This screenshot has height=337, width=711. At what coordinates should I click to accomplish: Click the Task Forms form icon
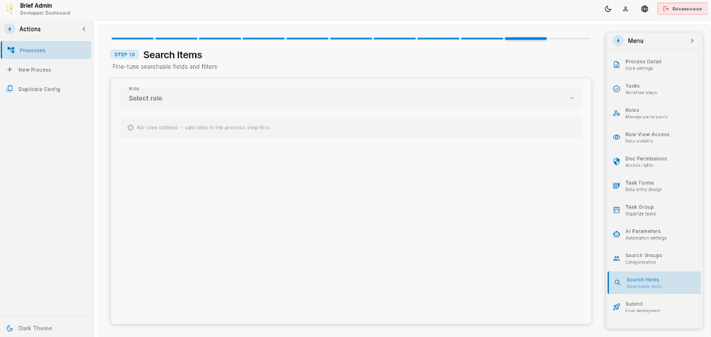pyautogui.click(x=617, y=186)
